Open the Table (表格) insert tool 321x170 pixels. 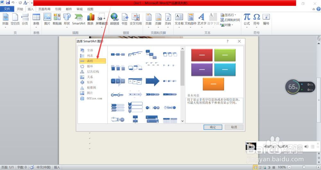click(x=36, y=20)
